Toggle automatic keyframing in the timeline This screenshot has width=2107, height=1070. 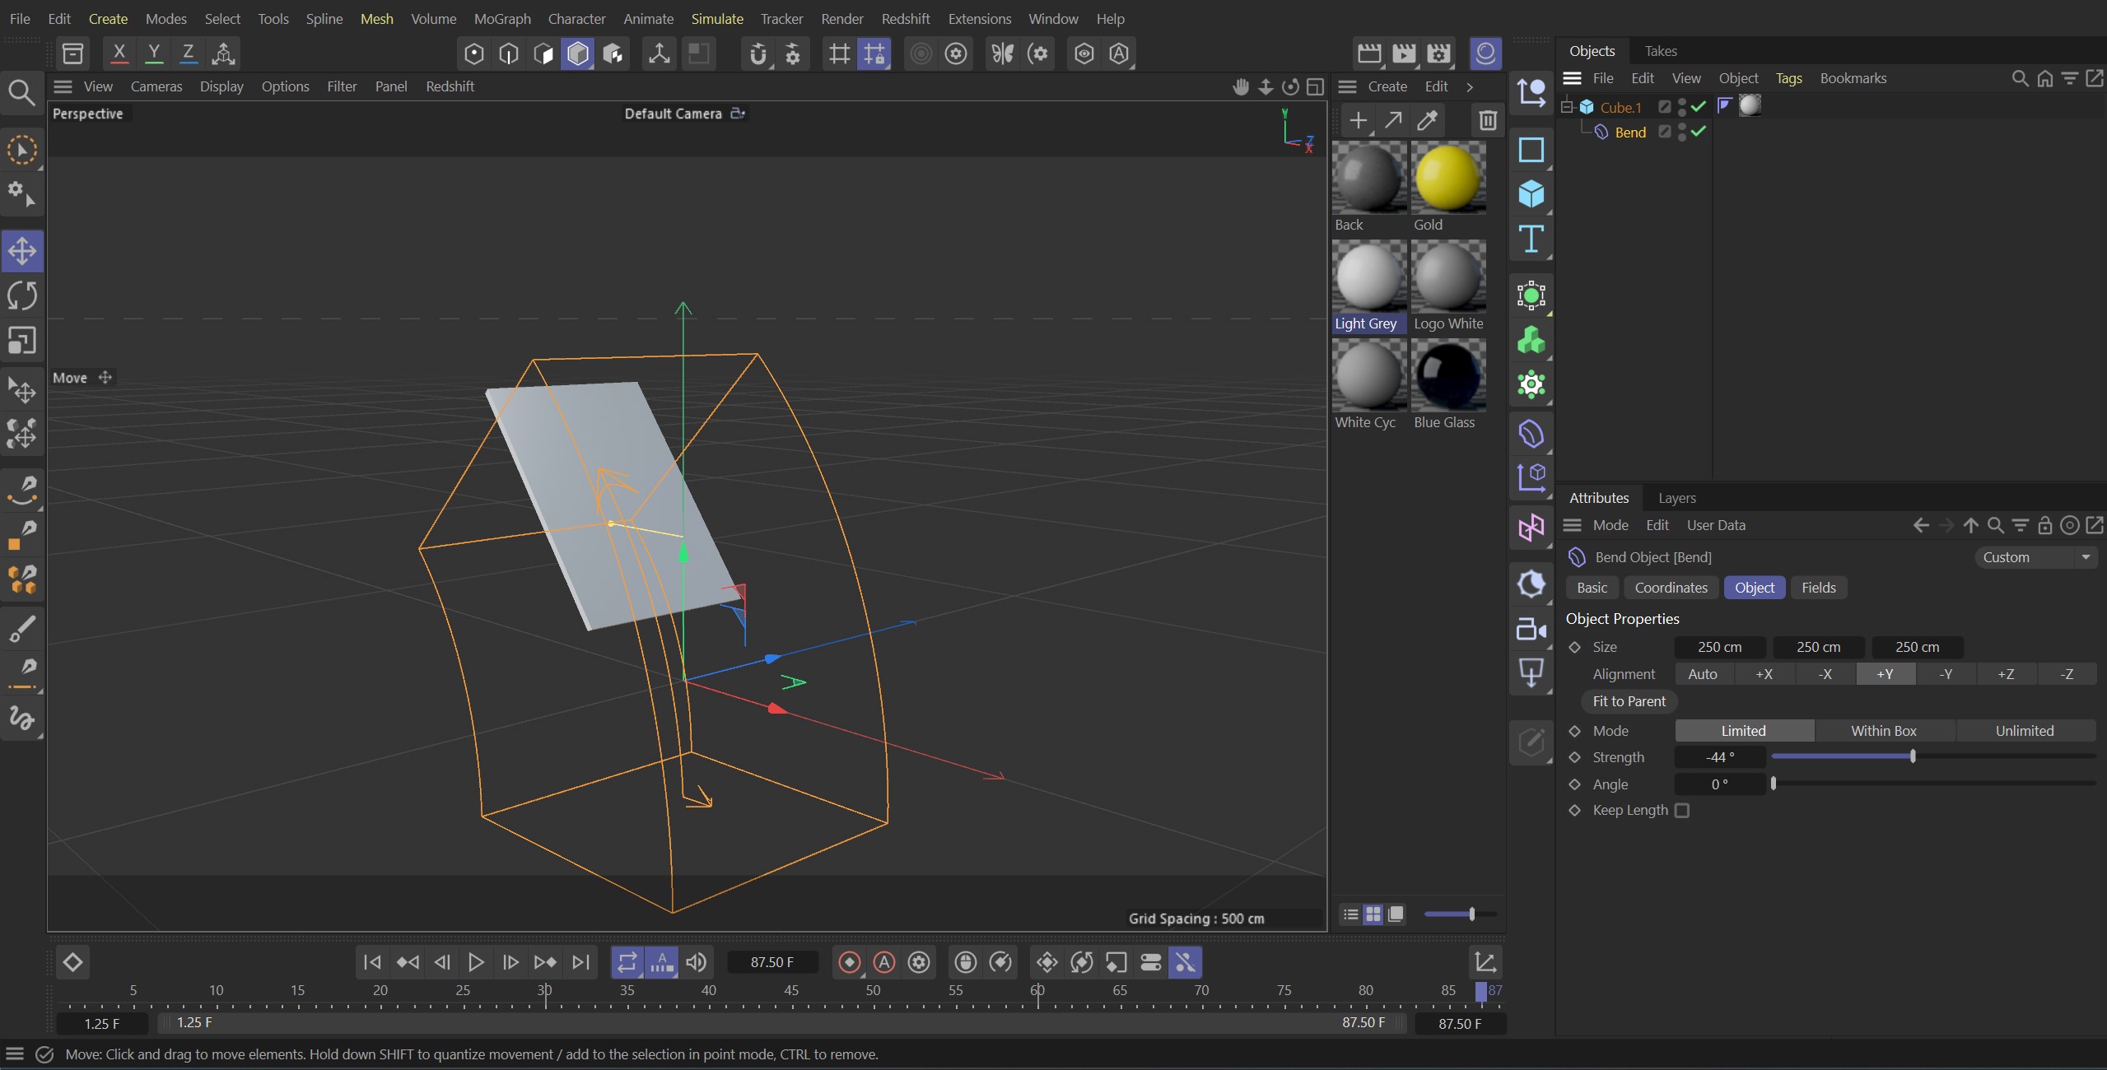tap(882, 961)
